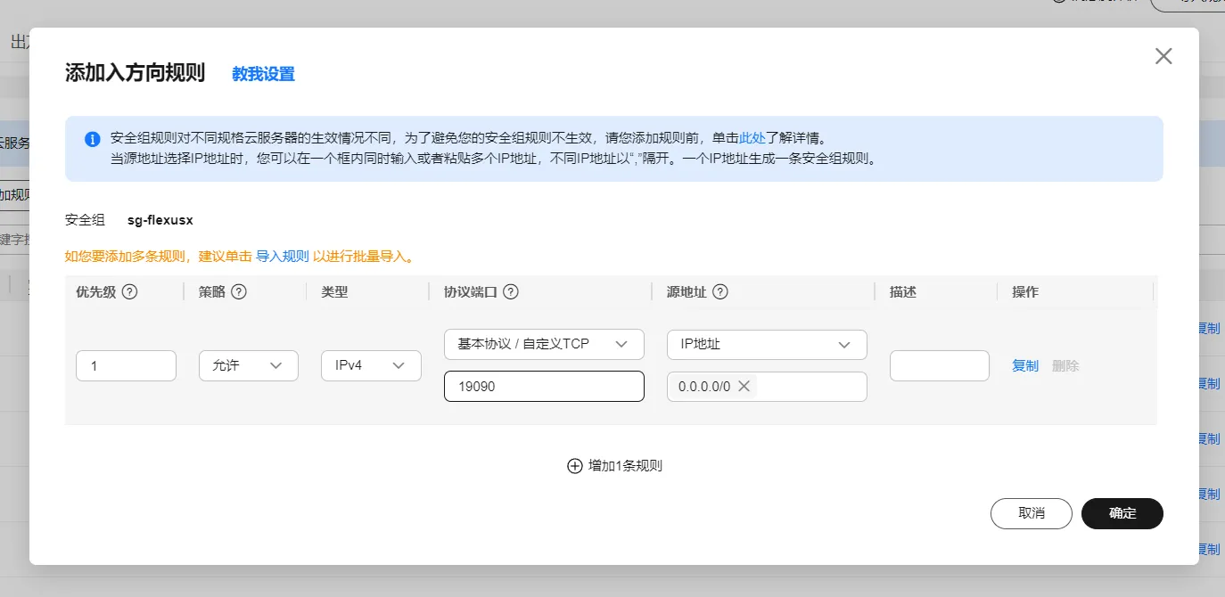Open the IP地址 source type dropdown

point(767,344)
